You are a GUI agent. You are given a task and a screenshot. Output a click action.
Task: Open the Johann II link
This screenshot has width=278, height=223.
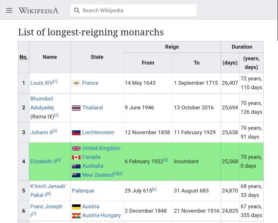tap(41, 132)
